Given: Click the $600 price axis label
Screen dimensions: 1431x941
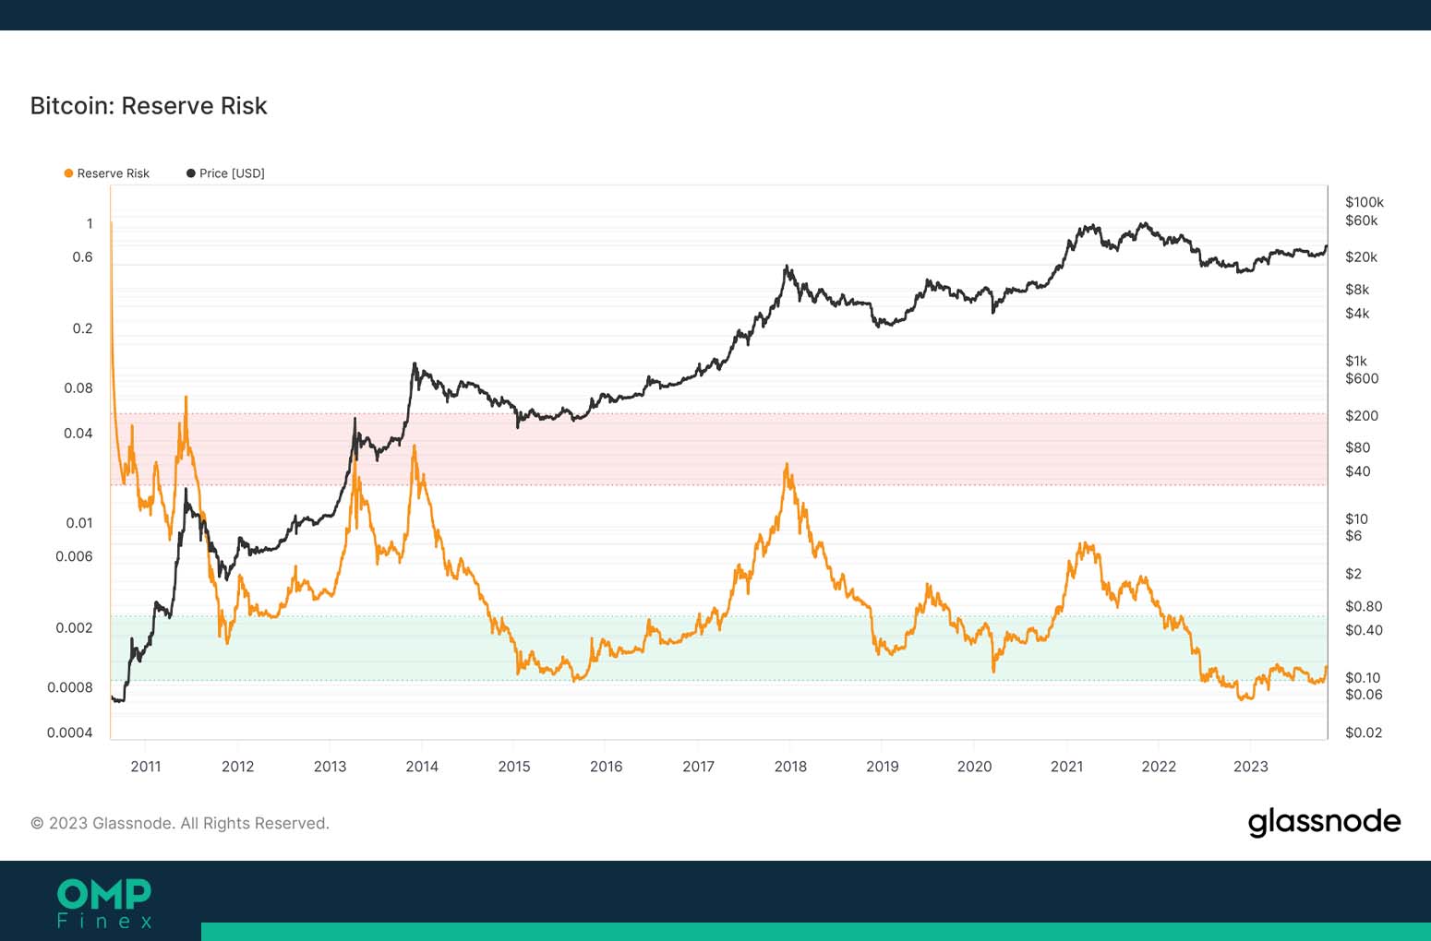Looking at the screenshot, I should (x=1362, y=378).
